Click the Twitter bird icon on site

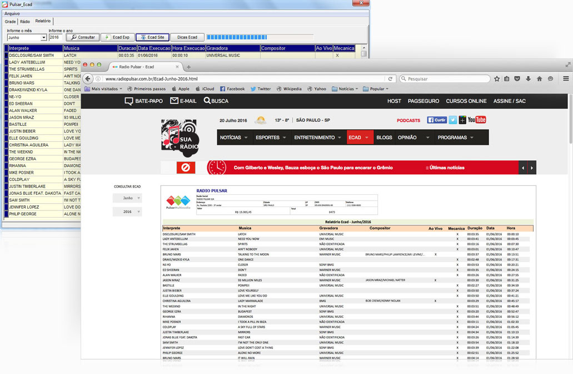tap(453, 120)
